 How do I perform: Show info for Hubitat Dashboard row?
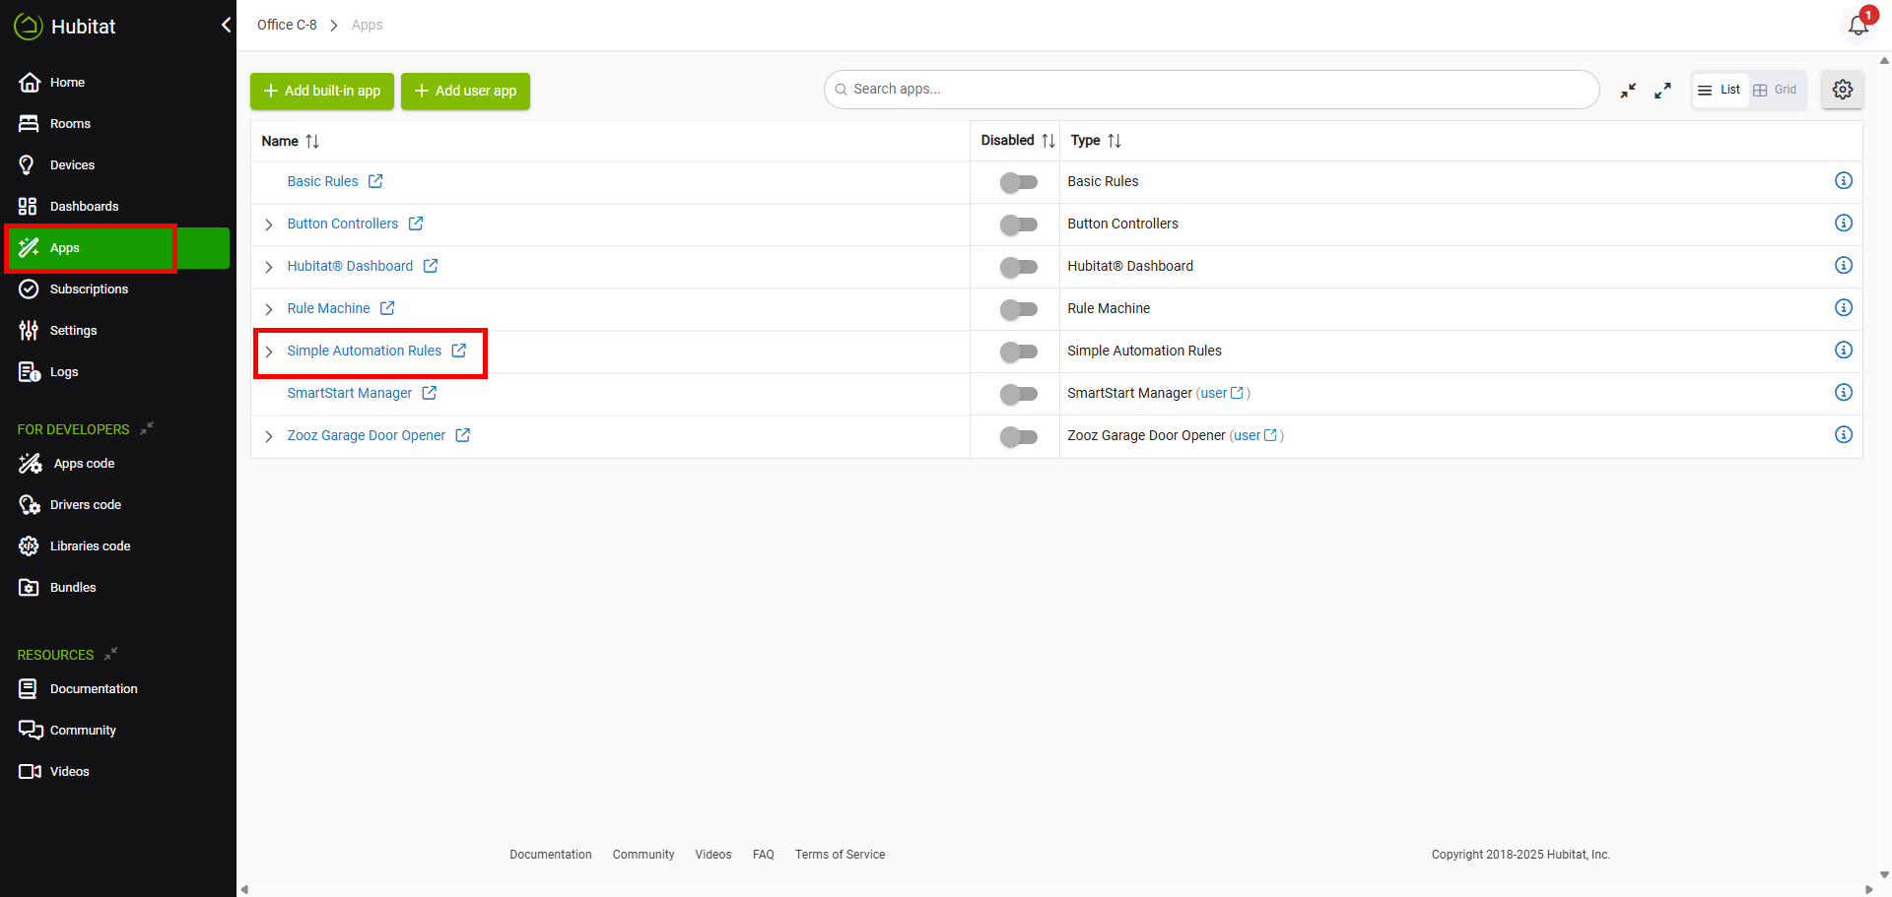(1844, 266)
